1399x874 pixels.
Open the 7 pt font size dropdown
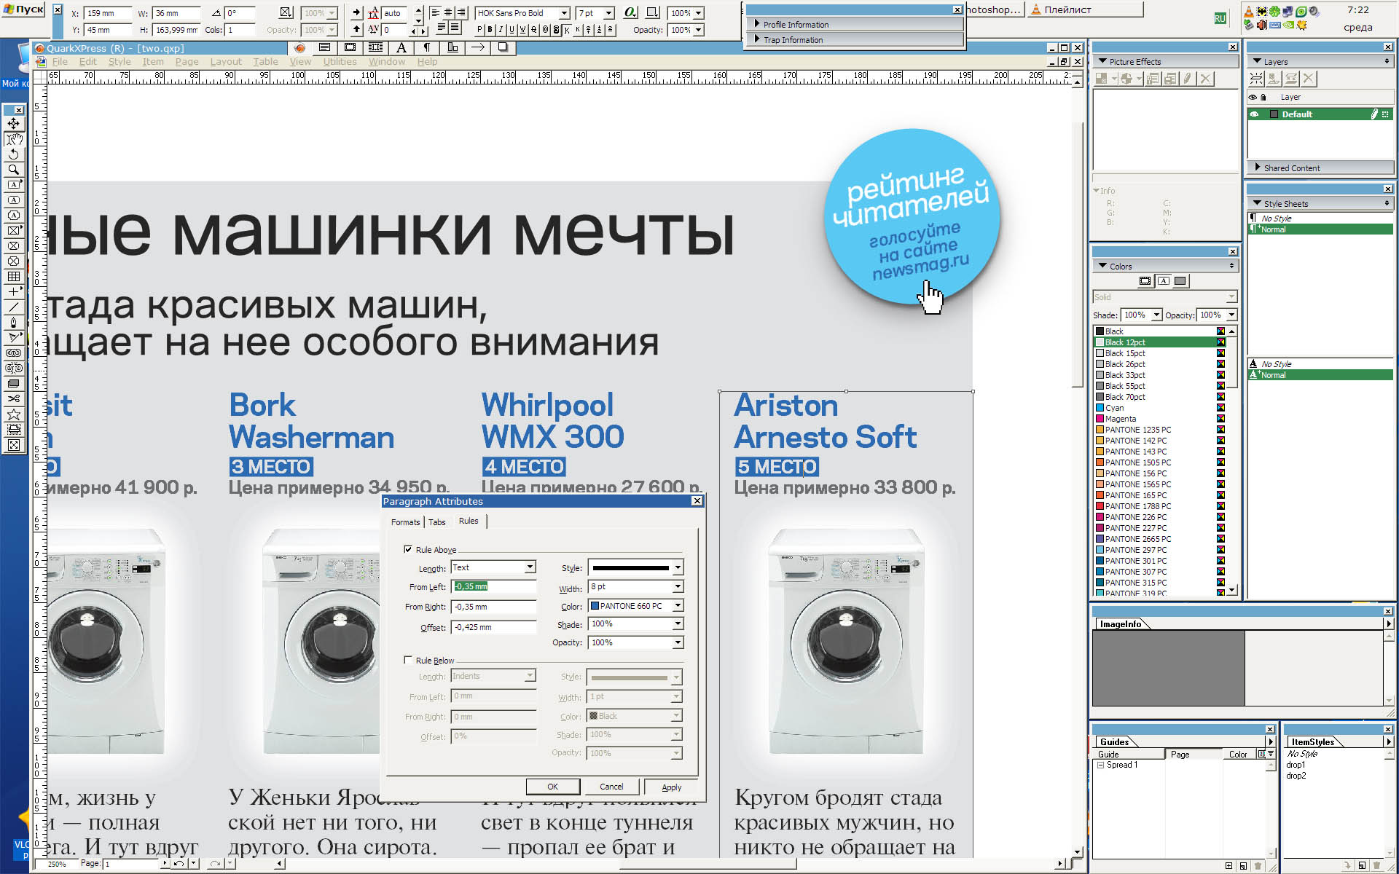pos(608,13)
